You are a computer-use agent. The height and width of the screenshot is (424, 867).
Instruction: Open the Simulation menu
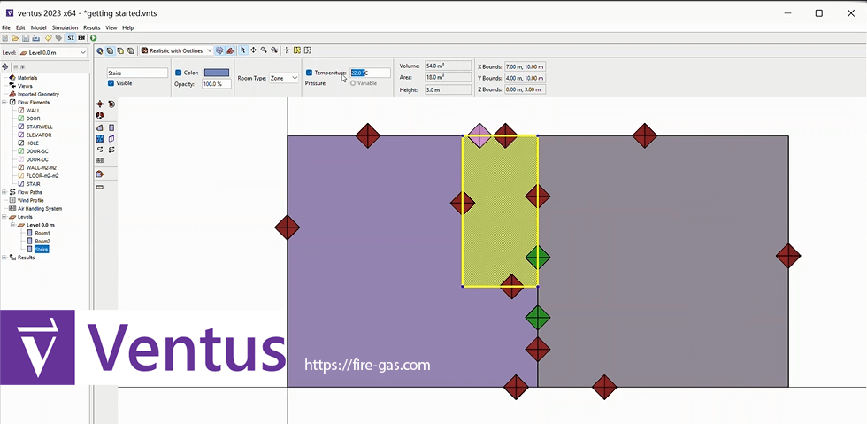point(65,27)
